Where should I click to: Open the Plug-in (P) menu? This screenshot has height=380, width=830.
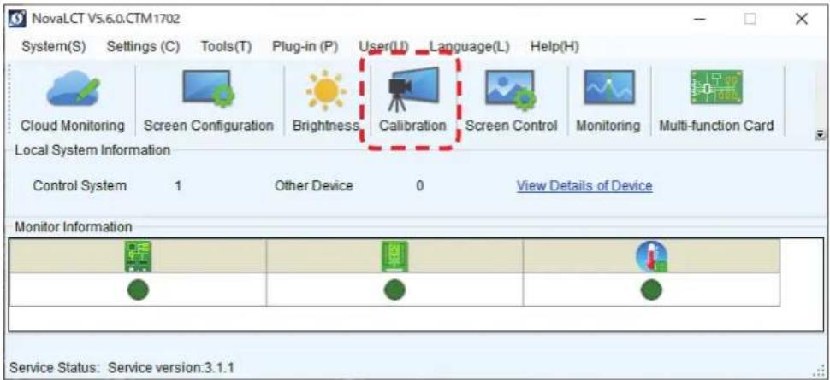click(305, 46)
